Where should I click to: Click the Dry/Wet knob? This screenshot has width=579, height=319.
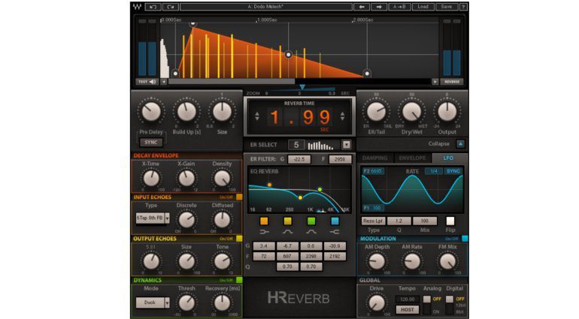[x=412, y=111]
